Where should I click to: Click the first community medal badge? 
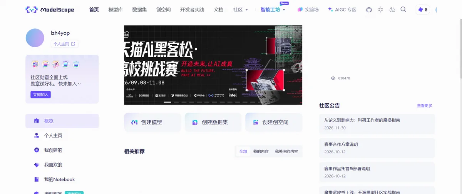point(35,64)
